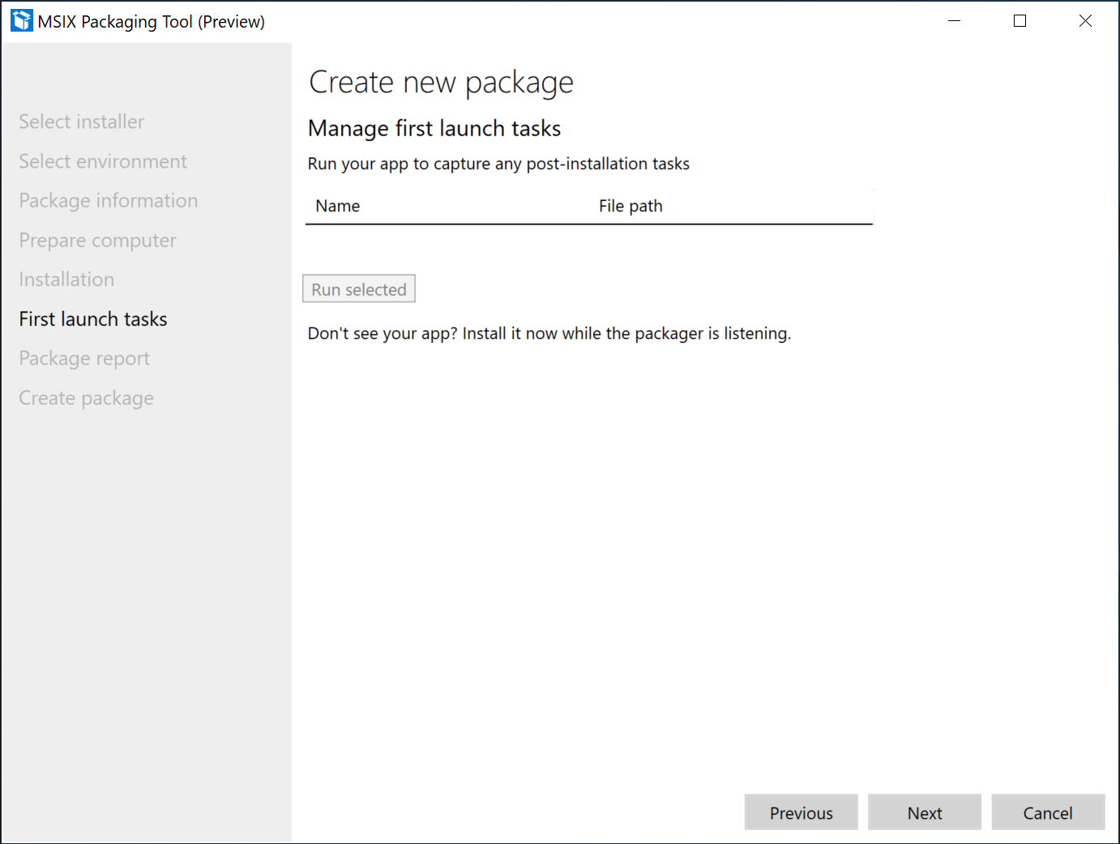Proceed with the Next button
The image size is (1120, 844).
(x=925, y=812)
